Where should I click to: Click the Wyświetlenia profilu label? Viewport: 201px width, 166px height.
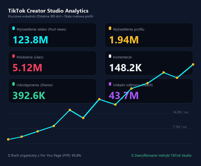tap(129, 29)
